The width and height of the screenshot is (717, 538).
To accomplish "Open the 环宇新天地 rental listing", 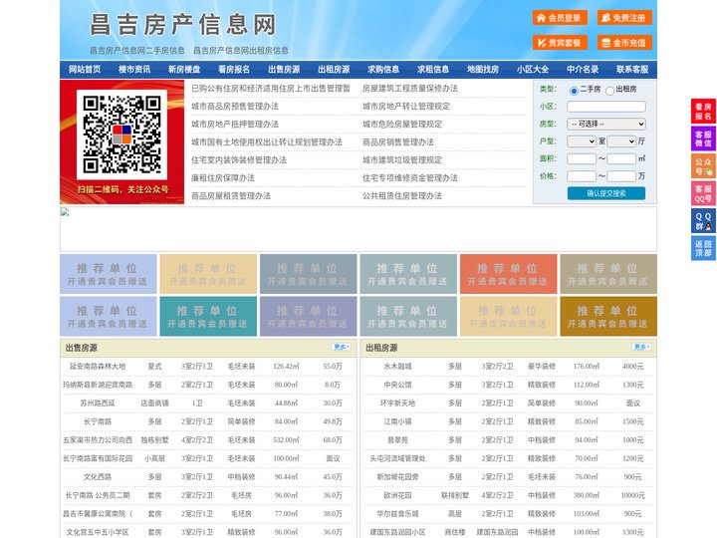I will pos(397,403).
